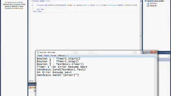Click the "End Sub" line in code editor
The width and height of the screenshot is (171, 96).
tap(40, 9)
